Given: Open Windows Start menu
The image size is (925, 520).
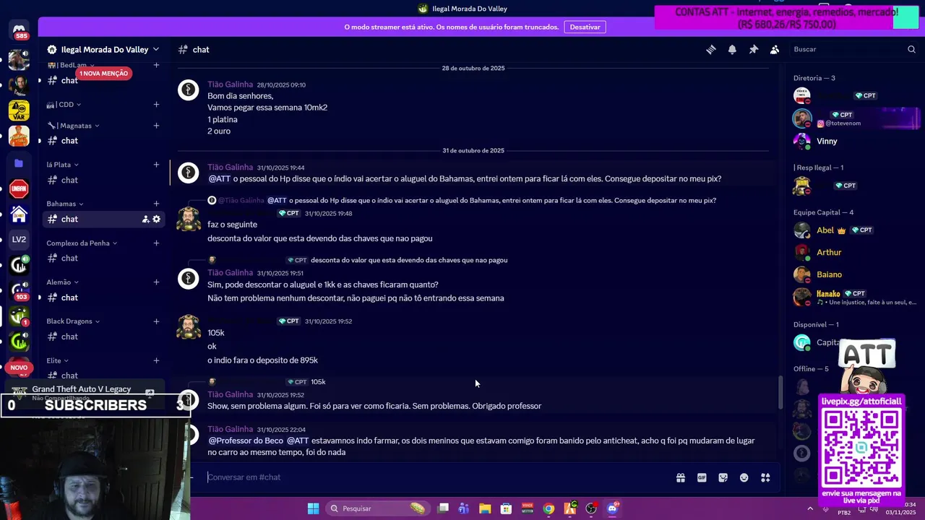Looking at the screenshot, I should point(313,508).
